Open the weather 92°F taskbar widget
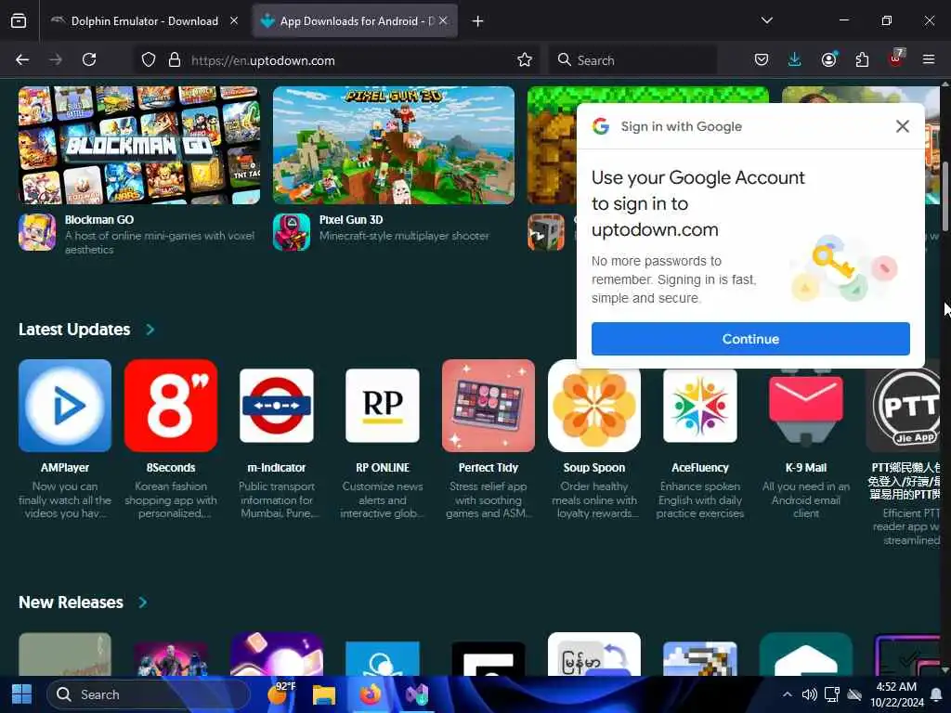 [x=280, y=694]
